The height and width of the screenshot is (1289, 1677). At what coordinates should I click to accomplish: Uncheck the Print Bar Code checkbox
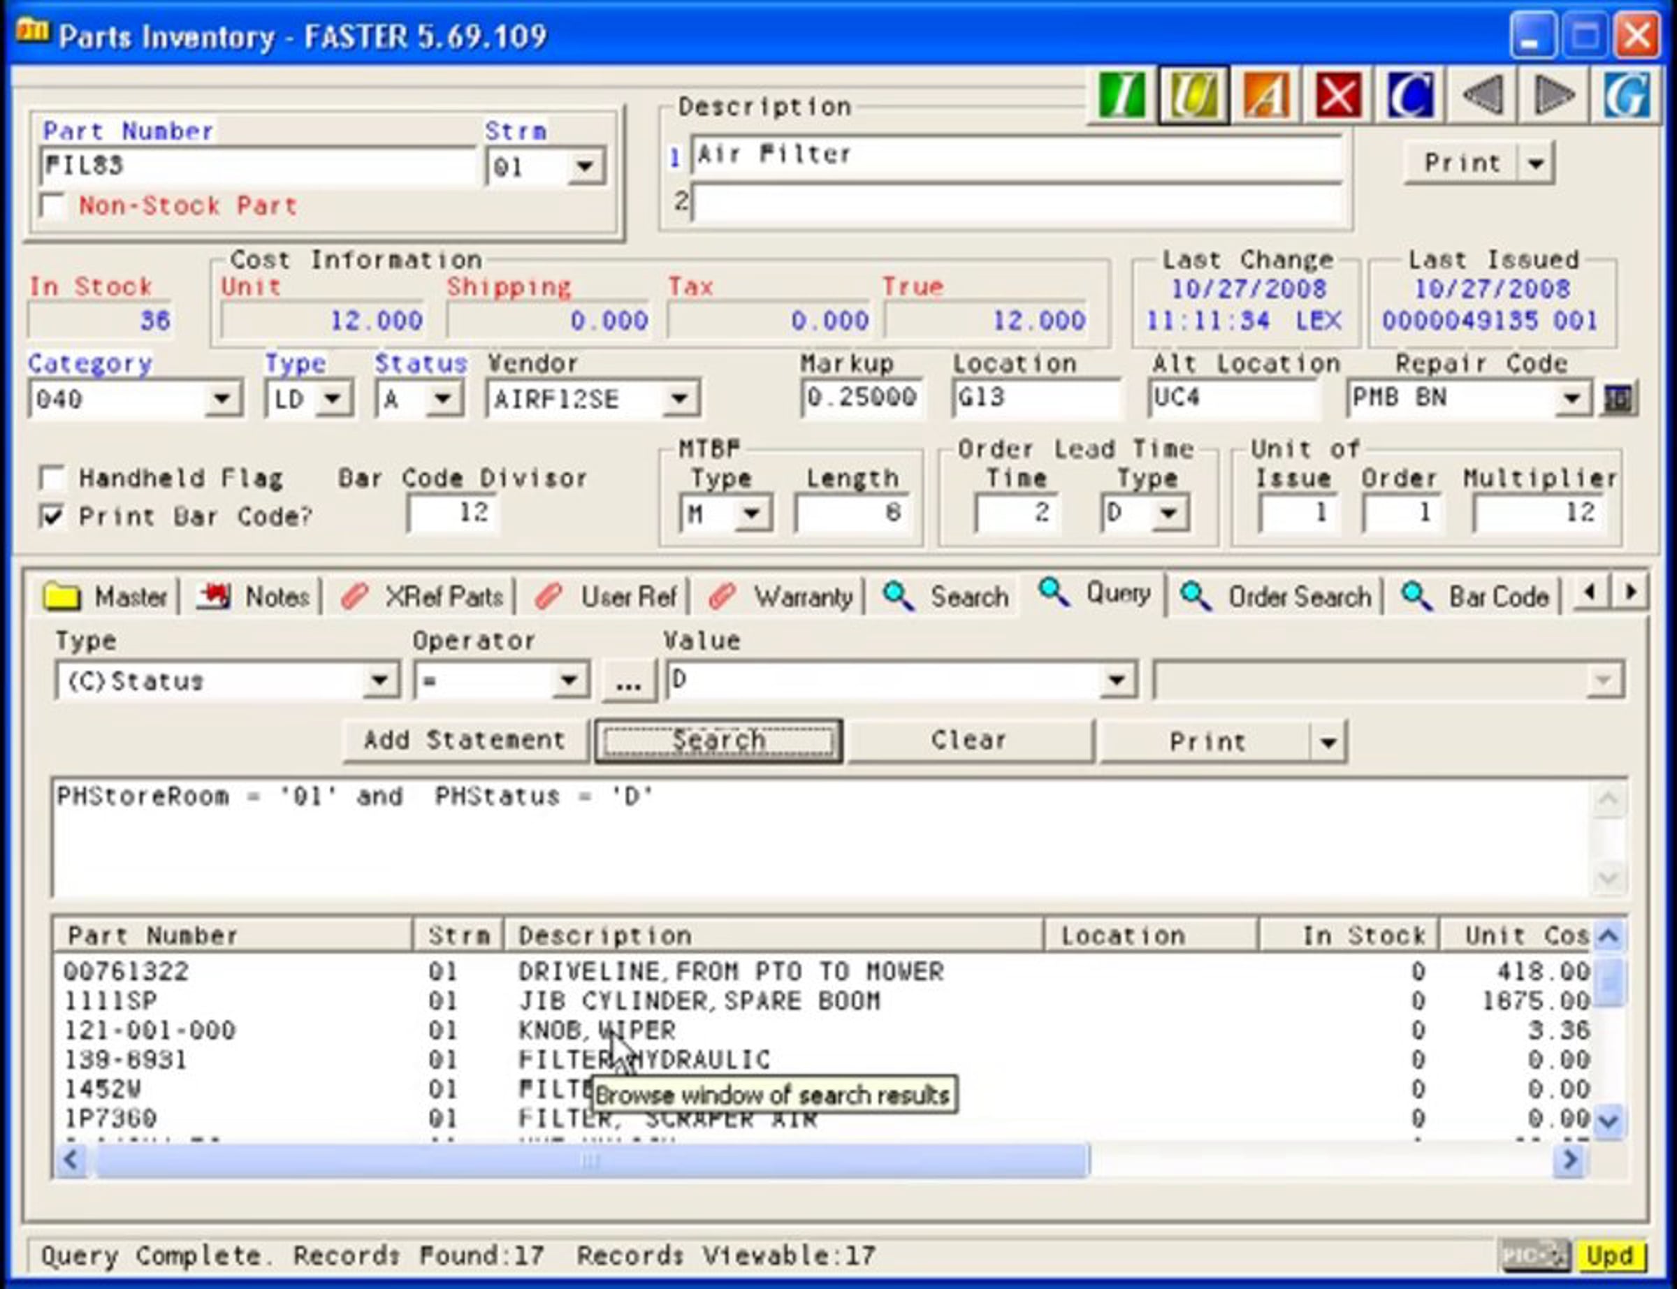[x=52, y=516]
